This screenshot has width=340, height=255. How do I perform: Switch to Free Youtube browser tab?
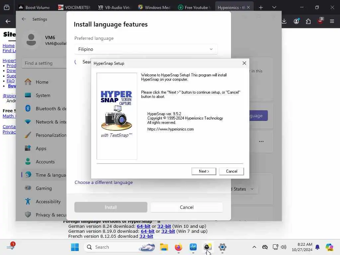(x=194, y=7)
